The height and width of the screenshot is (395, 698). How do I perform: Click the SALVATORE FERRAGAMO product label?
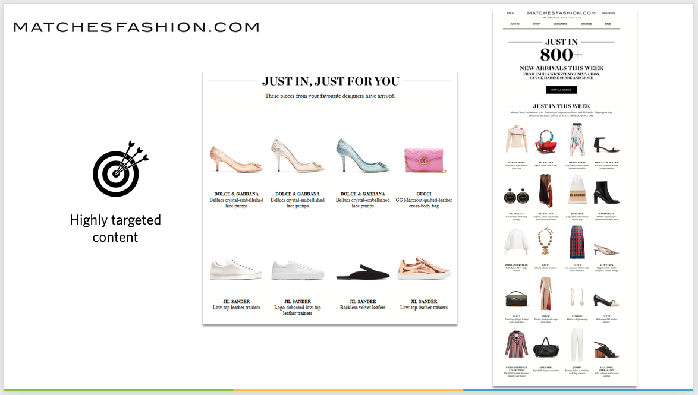pos(606,369)
